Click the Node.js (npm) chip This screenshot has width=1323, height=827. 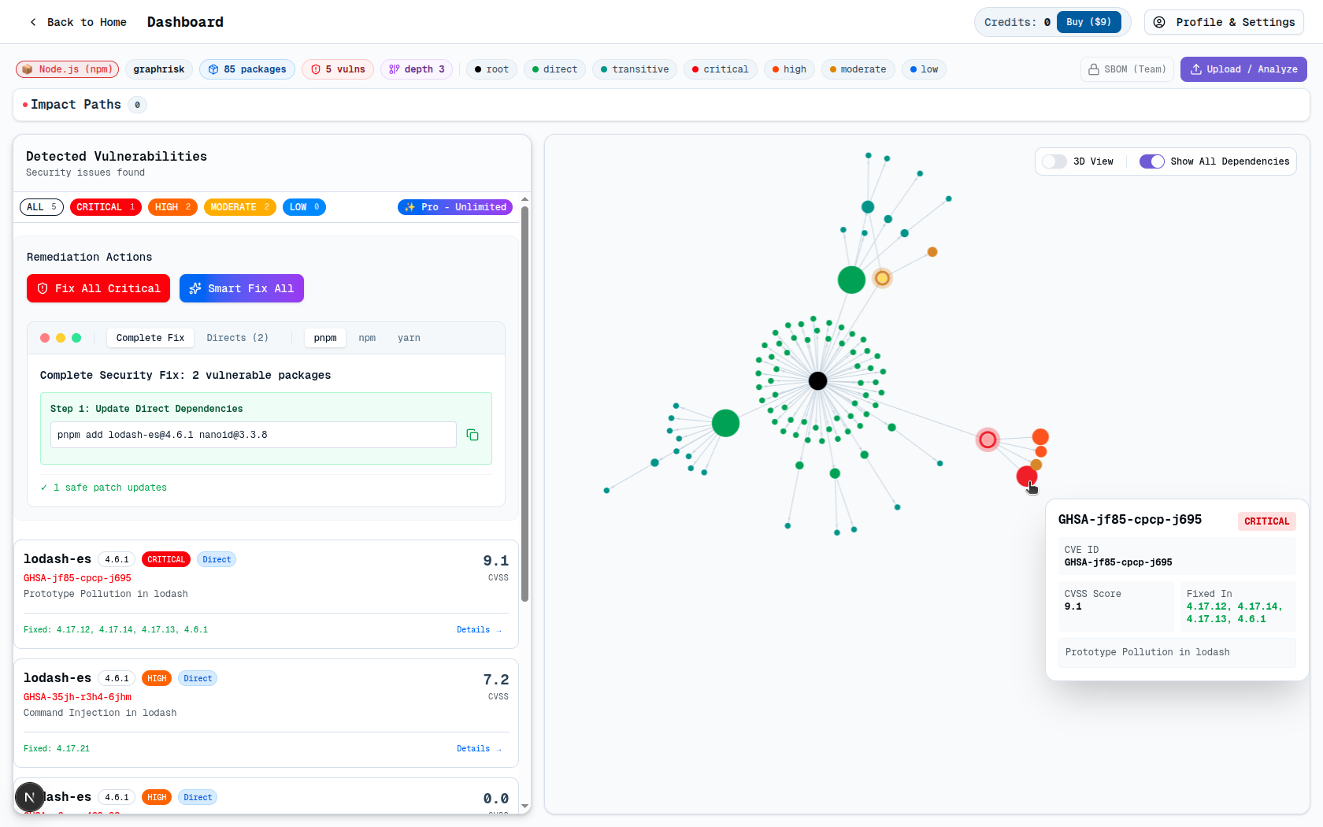(x=68, y=69)
